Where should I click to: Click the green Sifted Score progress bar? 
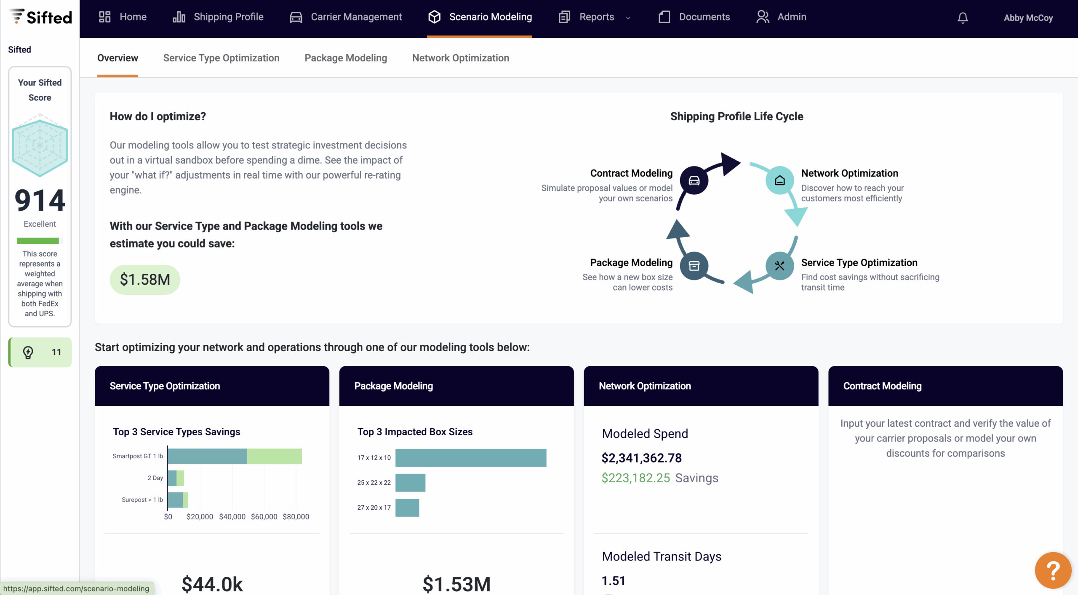point(38,241)
